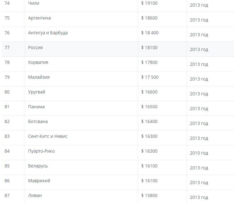234x203 pixels.
Task: Select the Пуэрто-Рико country name
Action: pyautogui.click(x=41, y=151)
